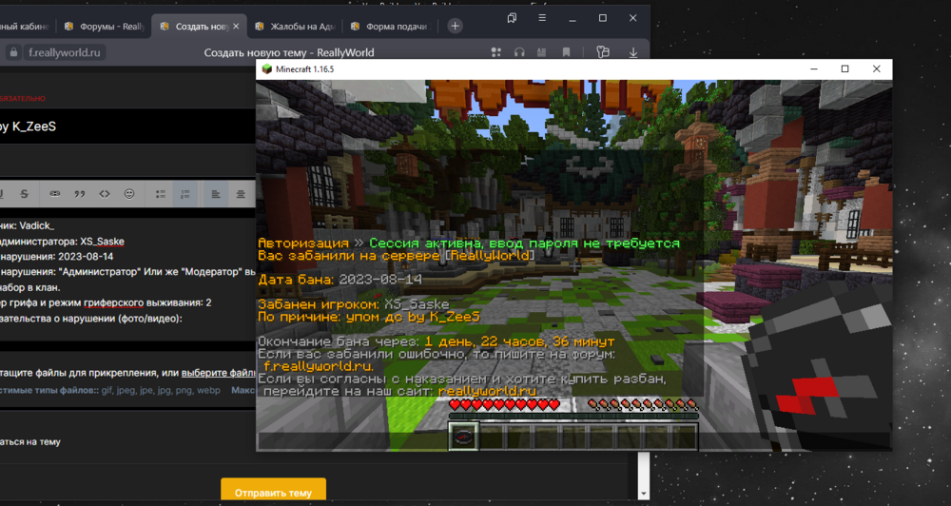Center align text in the editor
Image resolution: width=951 pixels, height=506 pixels.
pos(241,194)
